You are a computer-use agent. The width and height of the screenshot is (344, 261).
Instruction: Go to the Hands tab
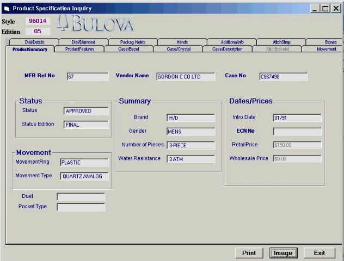point(182,42)
